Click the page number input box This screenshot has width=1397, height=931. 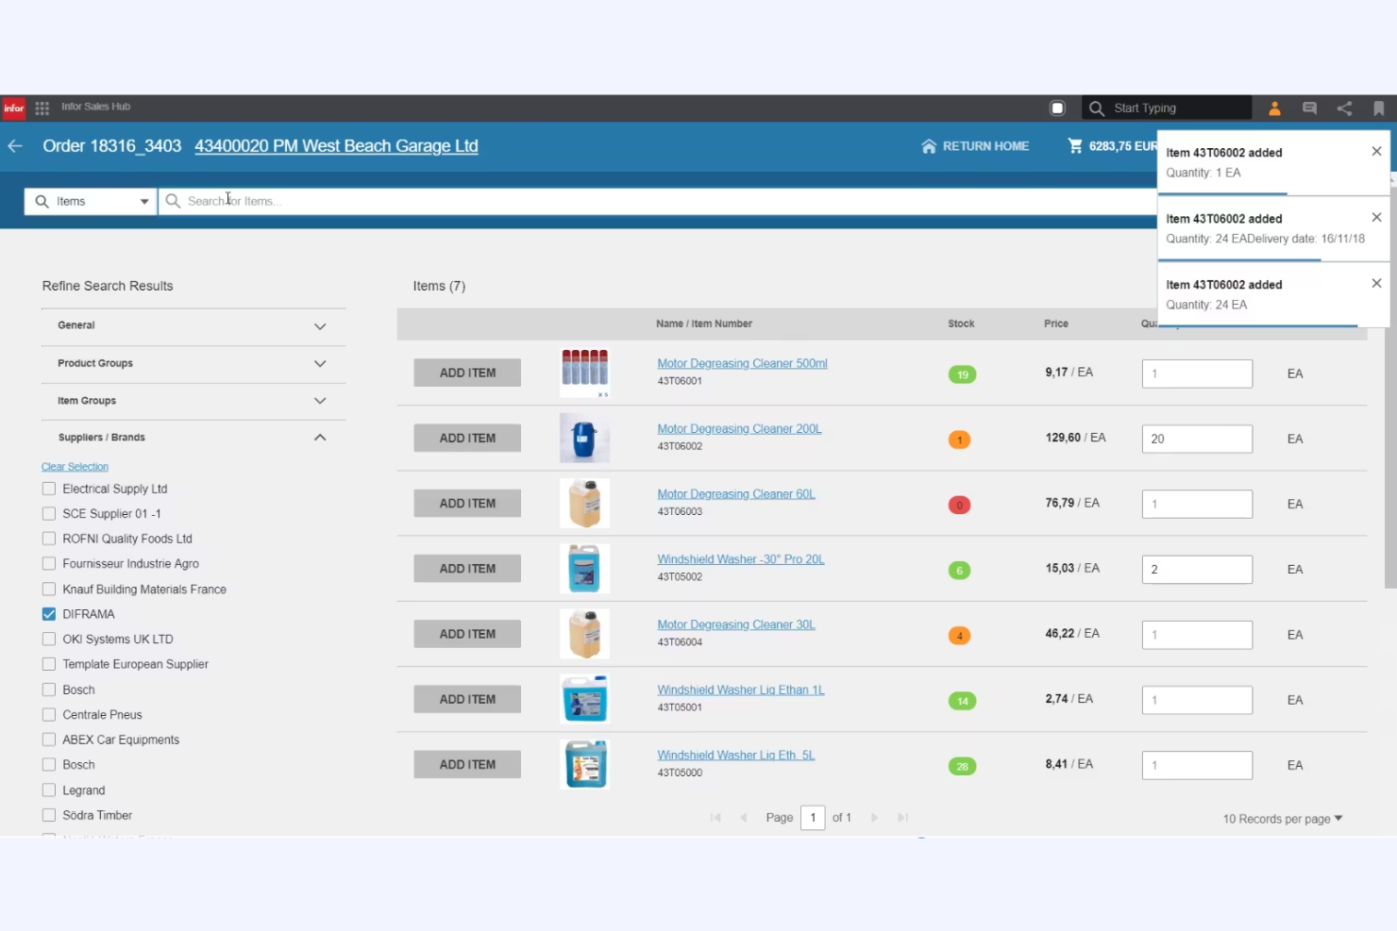pyautogui.click(x=813, y=818)
